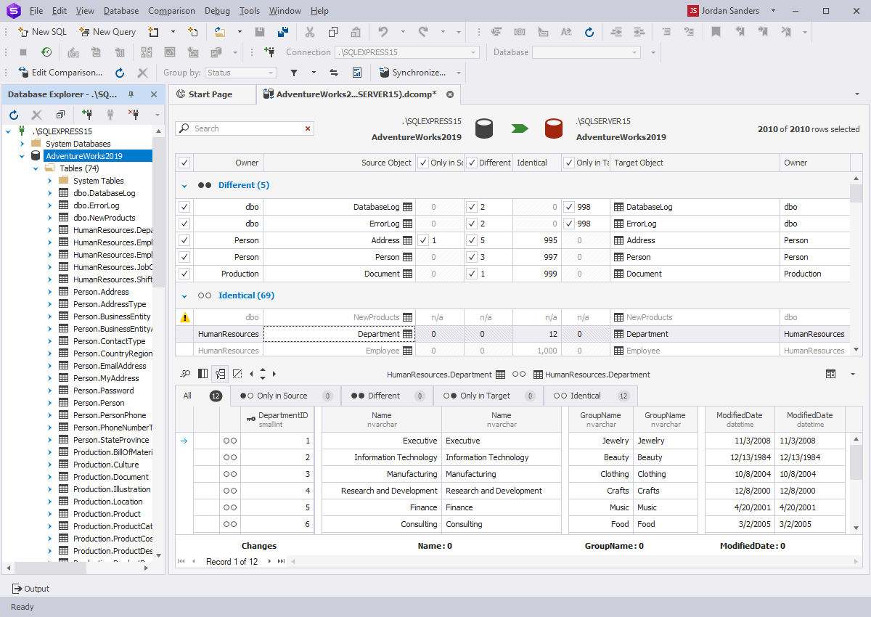The width and height of the screenshot is (871, 617).
Task: Toggle the Only in Source header checkbox
Action: (424, 163)
